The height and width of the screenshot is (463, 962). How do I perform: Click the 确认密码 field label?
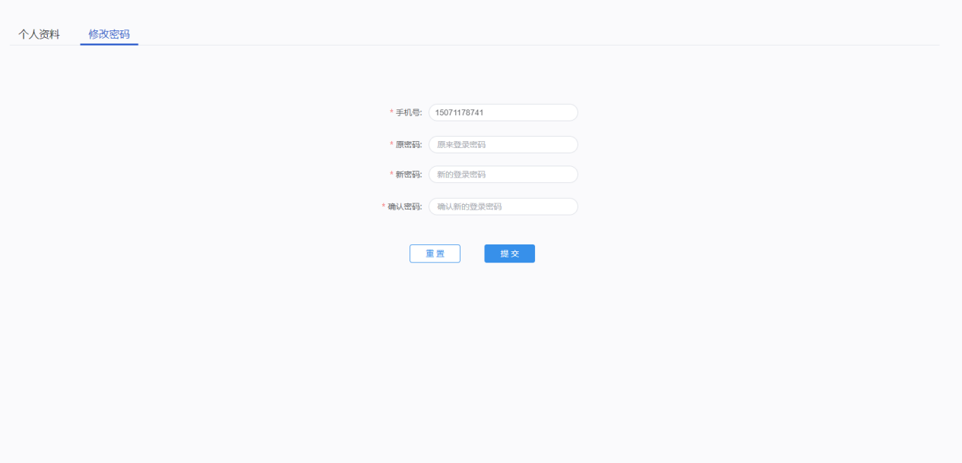click(404, 206)
